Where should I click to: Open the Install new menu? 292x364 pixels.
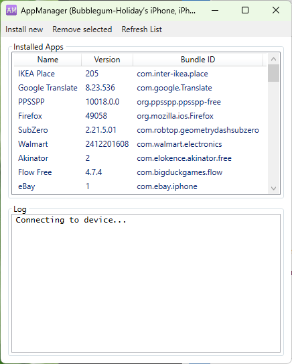coord(24,29)
